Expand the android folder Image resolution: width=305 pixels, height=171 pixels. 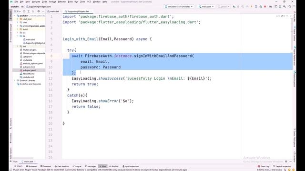[x=18, y=26]
